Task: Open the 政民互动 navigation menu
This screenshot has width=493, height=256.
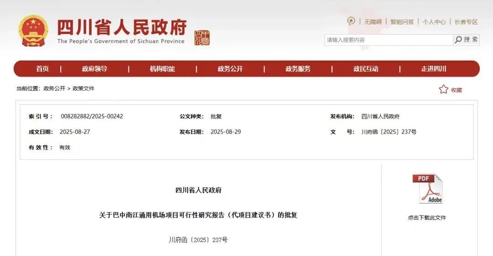Action: (366, 69)
